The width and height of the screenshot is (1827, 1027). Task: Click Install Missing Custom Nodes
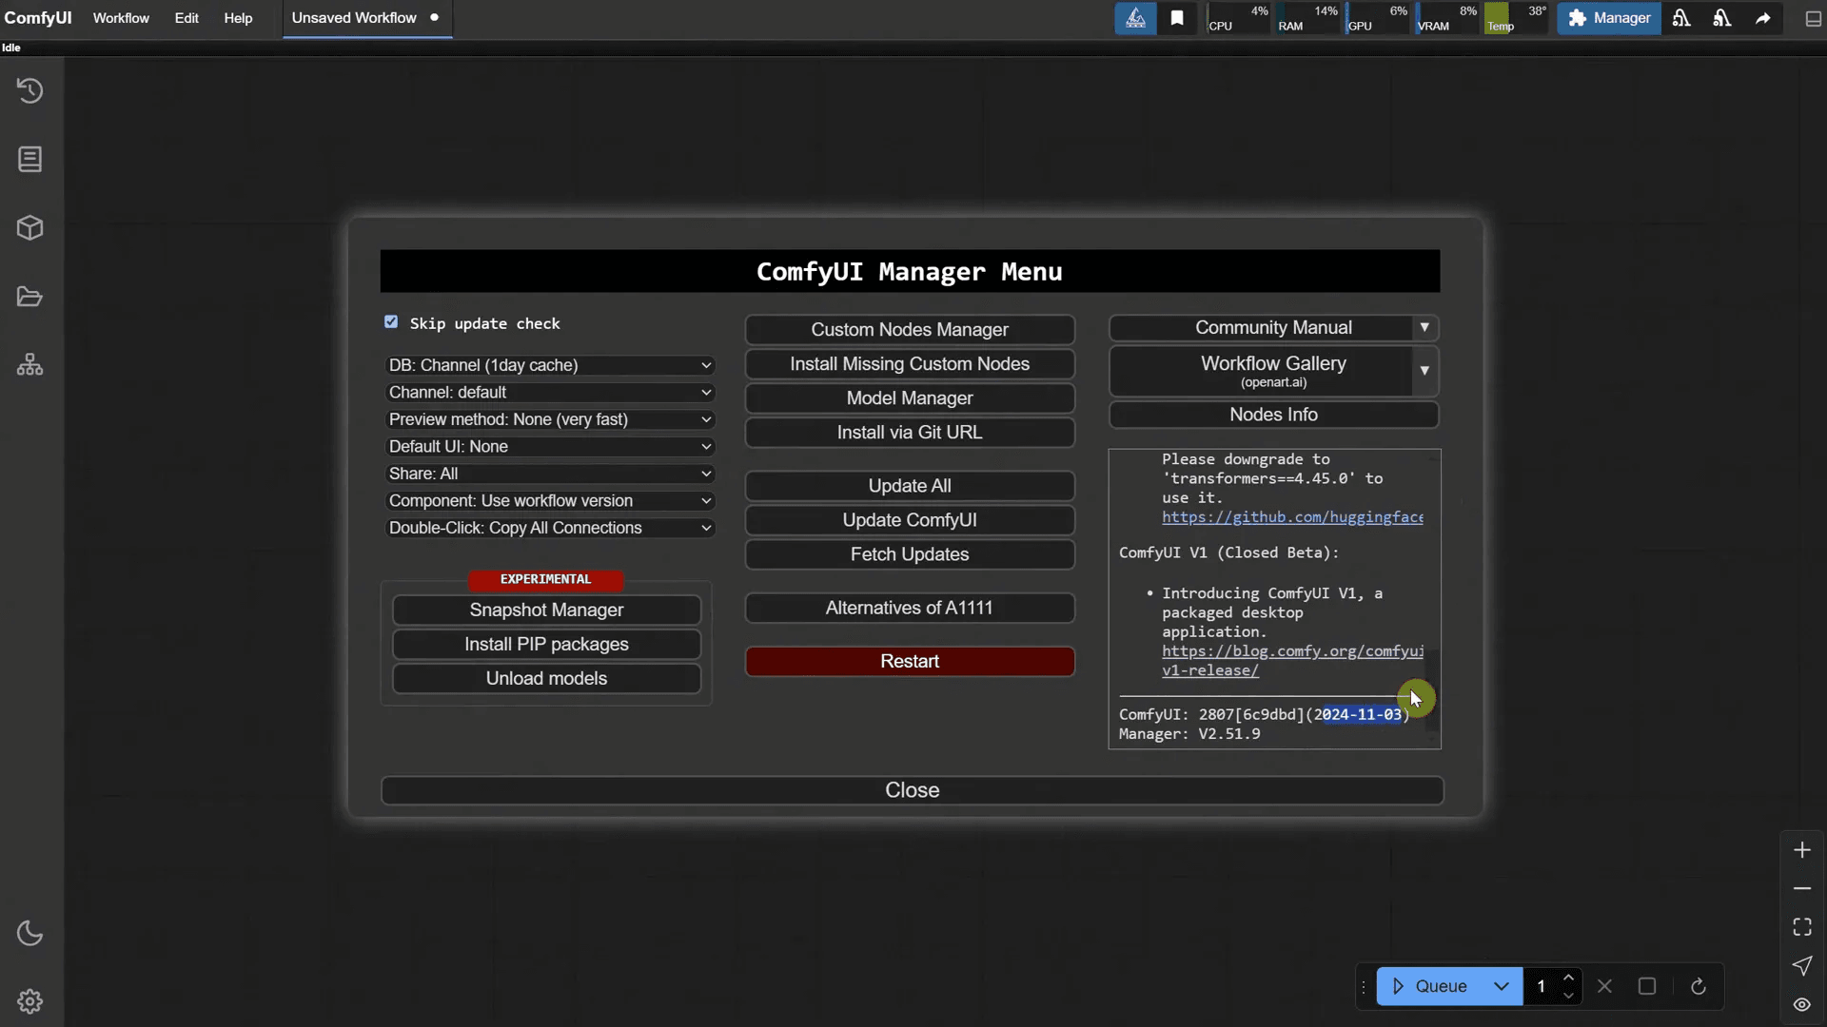910,364
